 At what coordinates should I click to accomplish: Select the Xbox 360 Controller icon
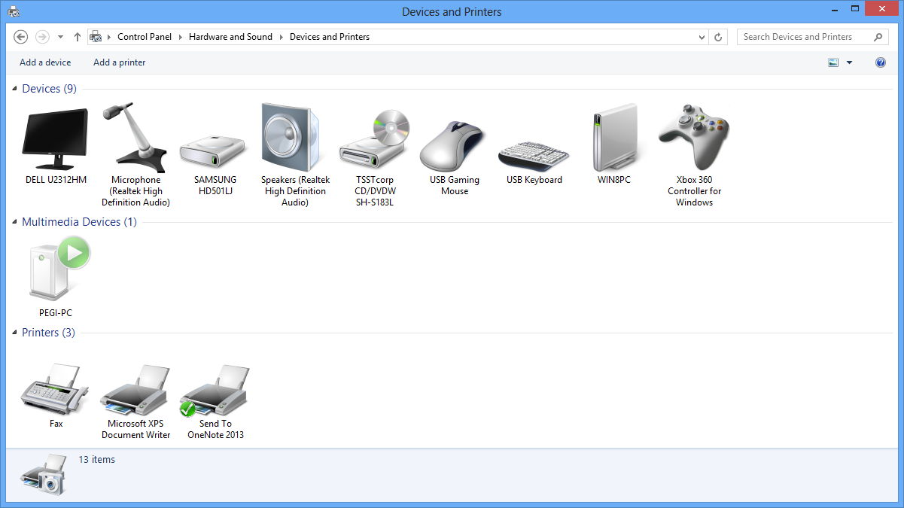(x=694, y=138)
